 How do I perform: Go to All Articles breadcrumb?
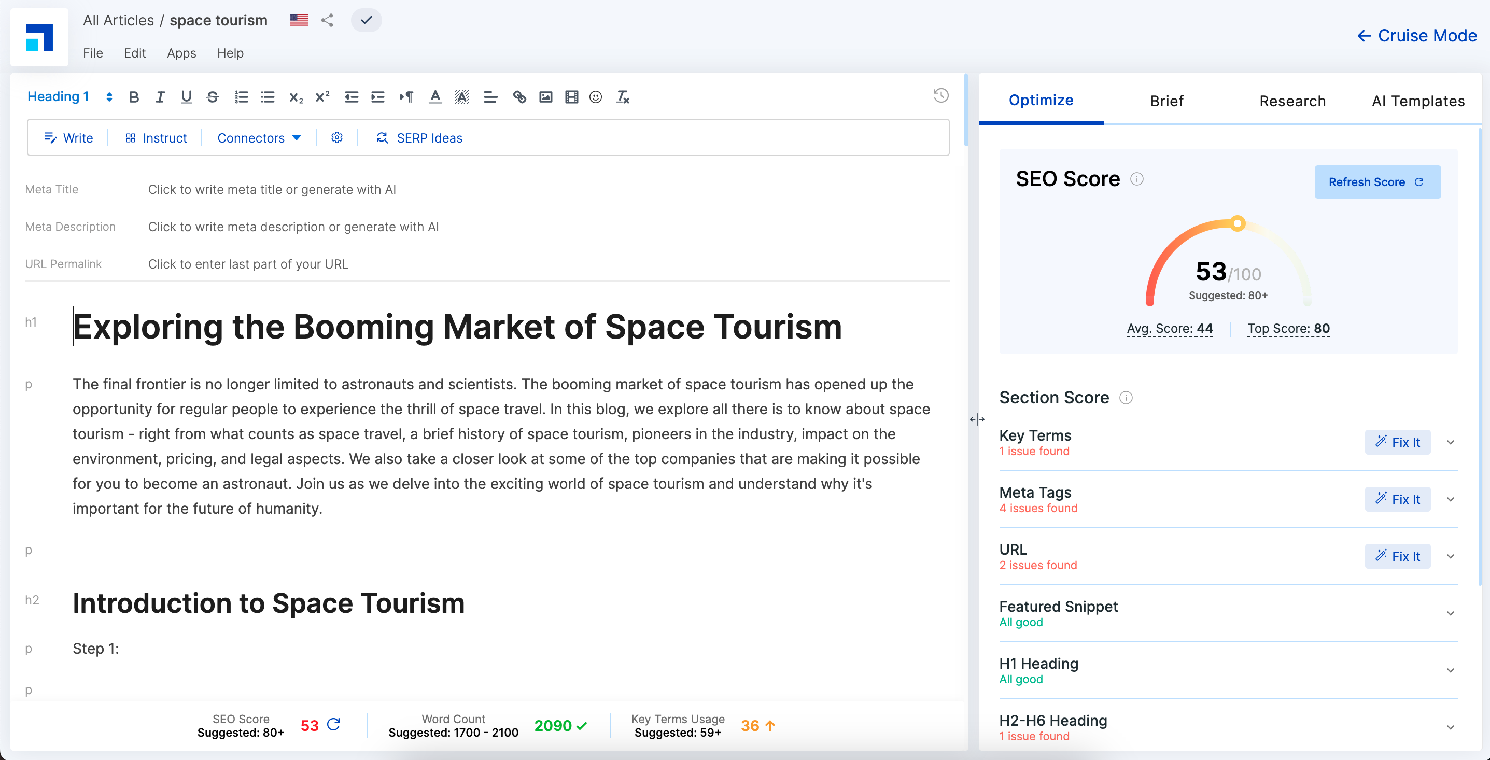(x=119, y=20)
